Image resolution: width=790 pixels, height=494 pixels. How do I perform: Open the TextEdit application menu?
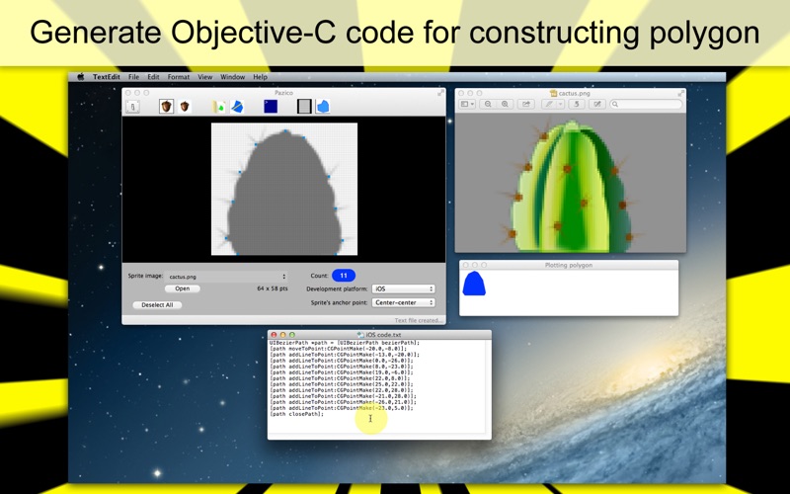(x=107, y=77)
